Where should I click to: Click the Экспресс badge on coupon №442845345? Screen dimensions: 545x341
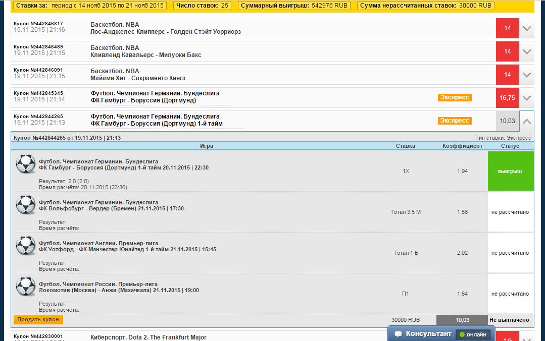click(x=455, y=97)
